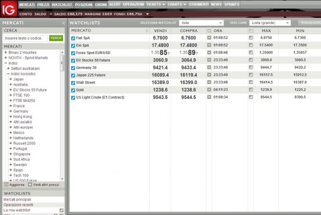
Task: Click the Visualizza button
Action: (x=309, y=23)
